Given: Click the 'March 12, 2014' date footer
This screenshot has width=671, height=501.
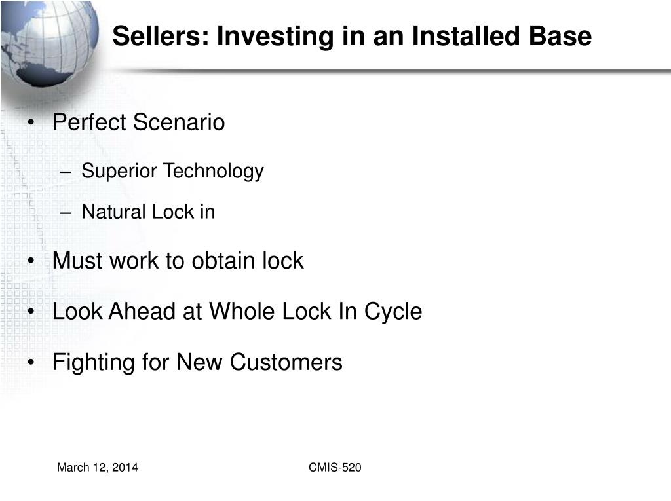Looking at the screenshot, I should [x=98, y=467].
